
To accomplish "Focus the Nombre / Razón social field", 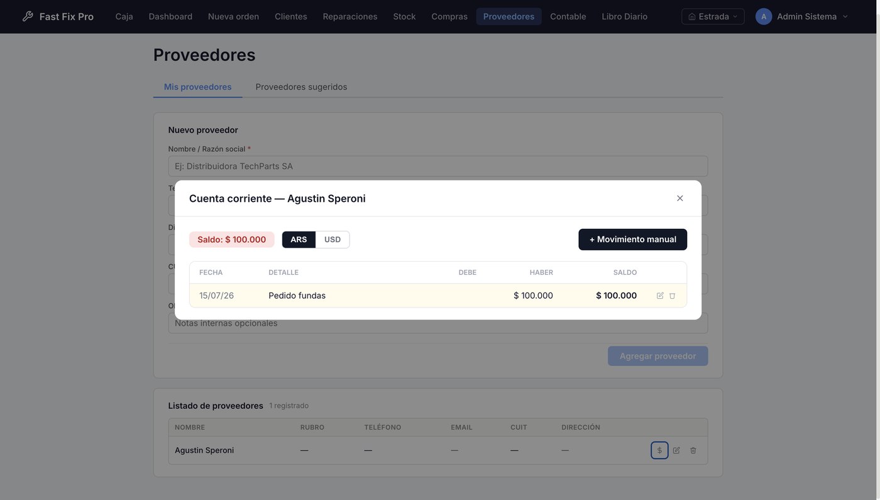I will 438,166.
